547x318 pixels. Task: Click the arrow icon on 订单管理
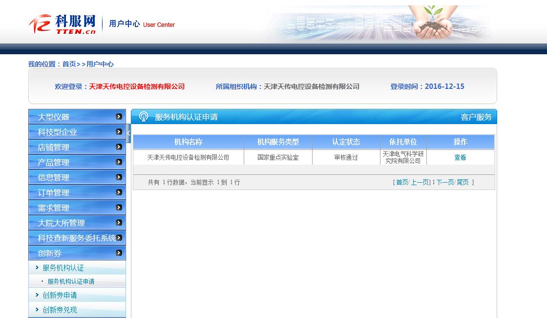click(119, 192)
